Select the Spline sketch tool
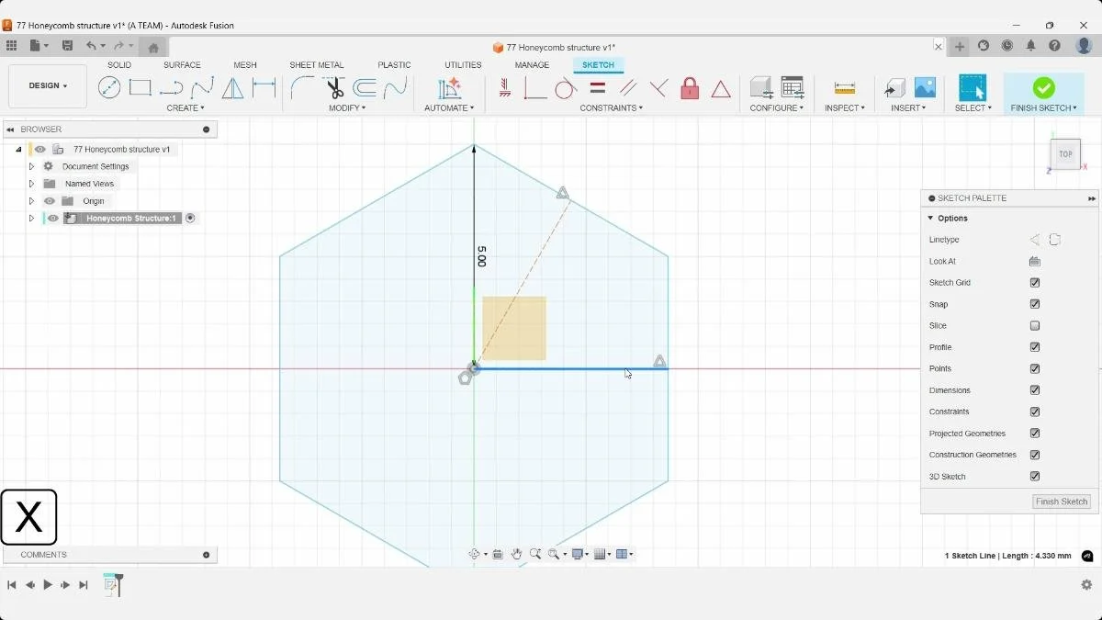The height and width of the screenshot is (620, 1102). coord(202,88)
